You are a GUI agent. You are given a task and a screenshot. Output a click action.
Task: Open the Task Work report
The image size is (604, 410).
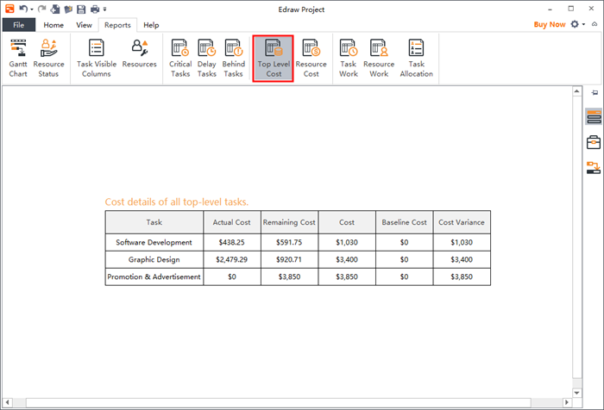(349, 58)
